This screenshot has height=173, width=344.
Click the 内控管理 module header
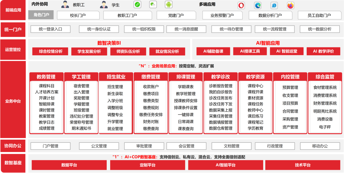290,77
